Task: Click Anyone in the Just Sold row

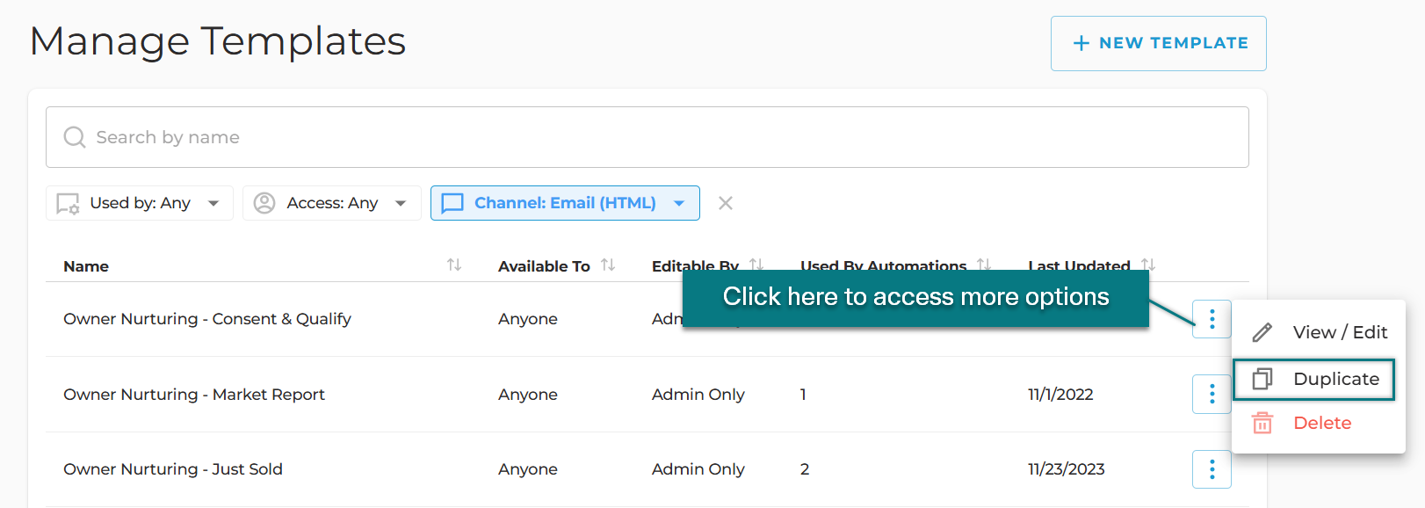Action: (x=528, y=469)
